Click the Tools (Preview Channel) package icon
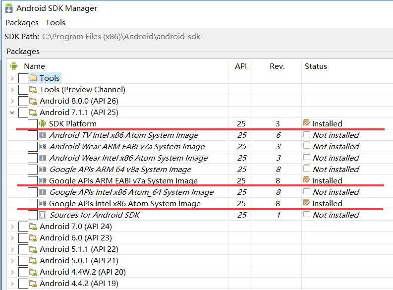The image size is (393, 290). pyautogui.click(x=33, y=90)
